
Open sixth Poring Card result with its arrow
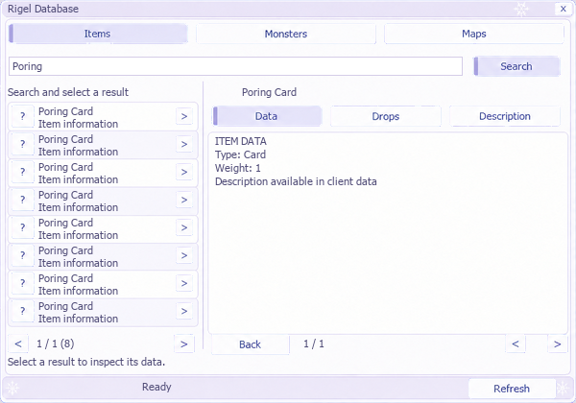click(184, 255)
